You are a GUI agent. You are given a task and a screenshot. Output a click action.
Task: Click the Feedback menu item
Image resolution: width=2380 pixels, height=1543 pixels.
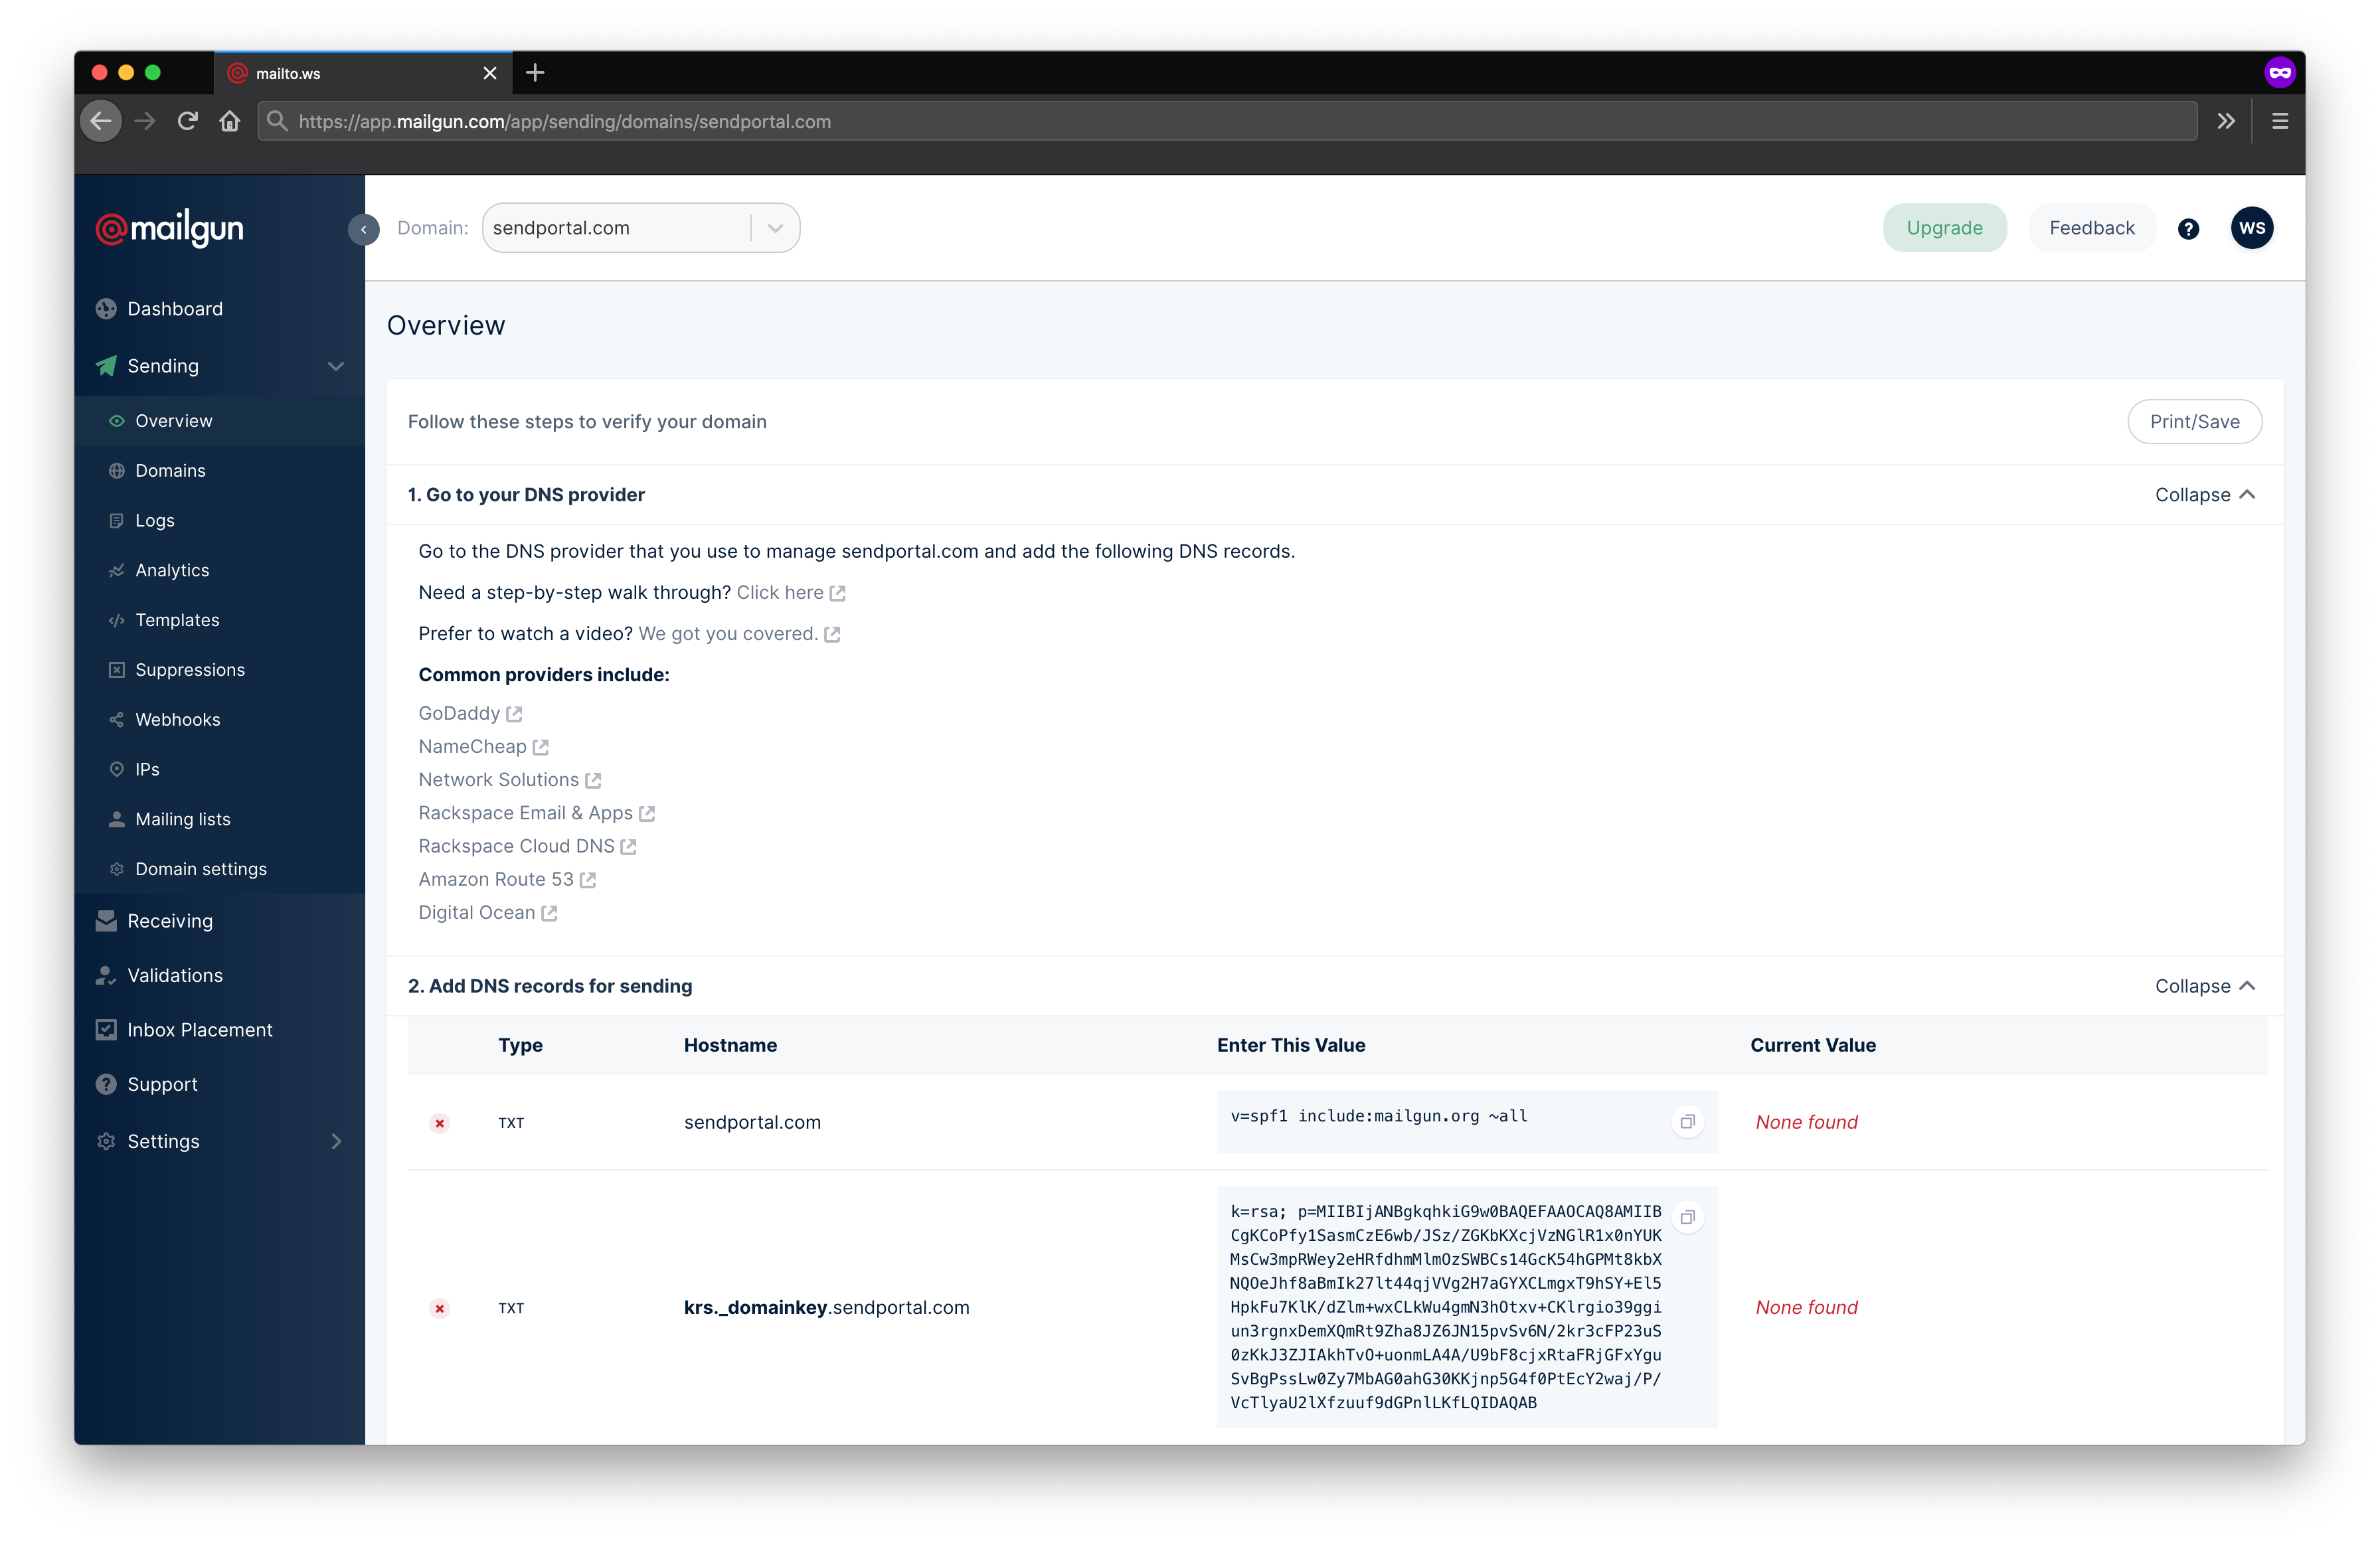click(x=2090, y=227)
